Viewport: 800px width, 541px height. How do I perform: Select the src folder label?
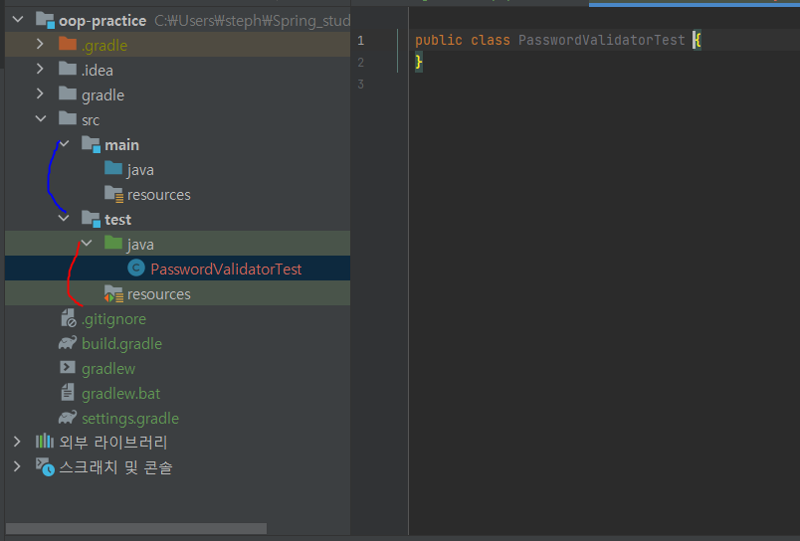pos(91,120)
